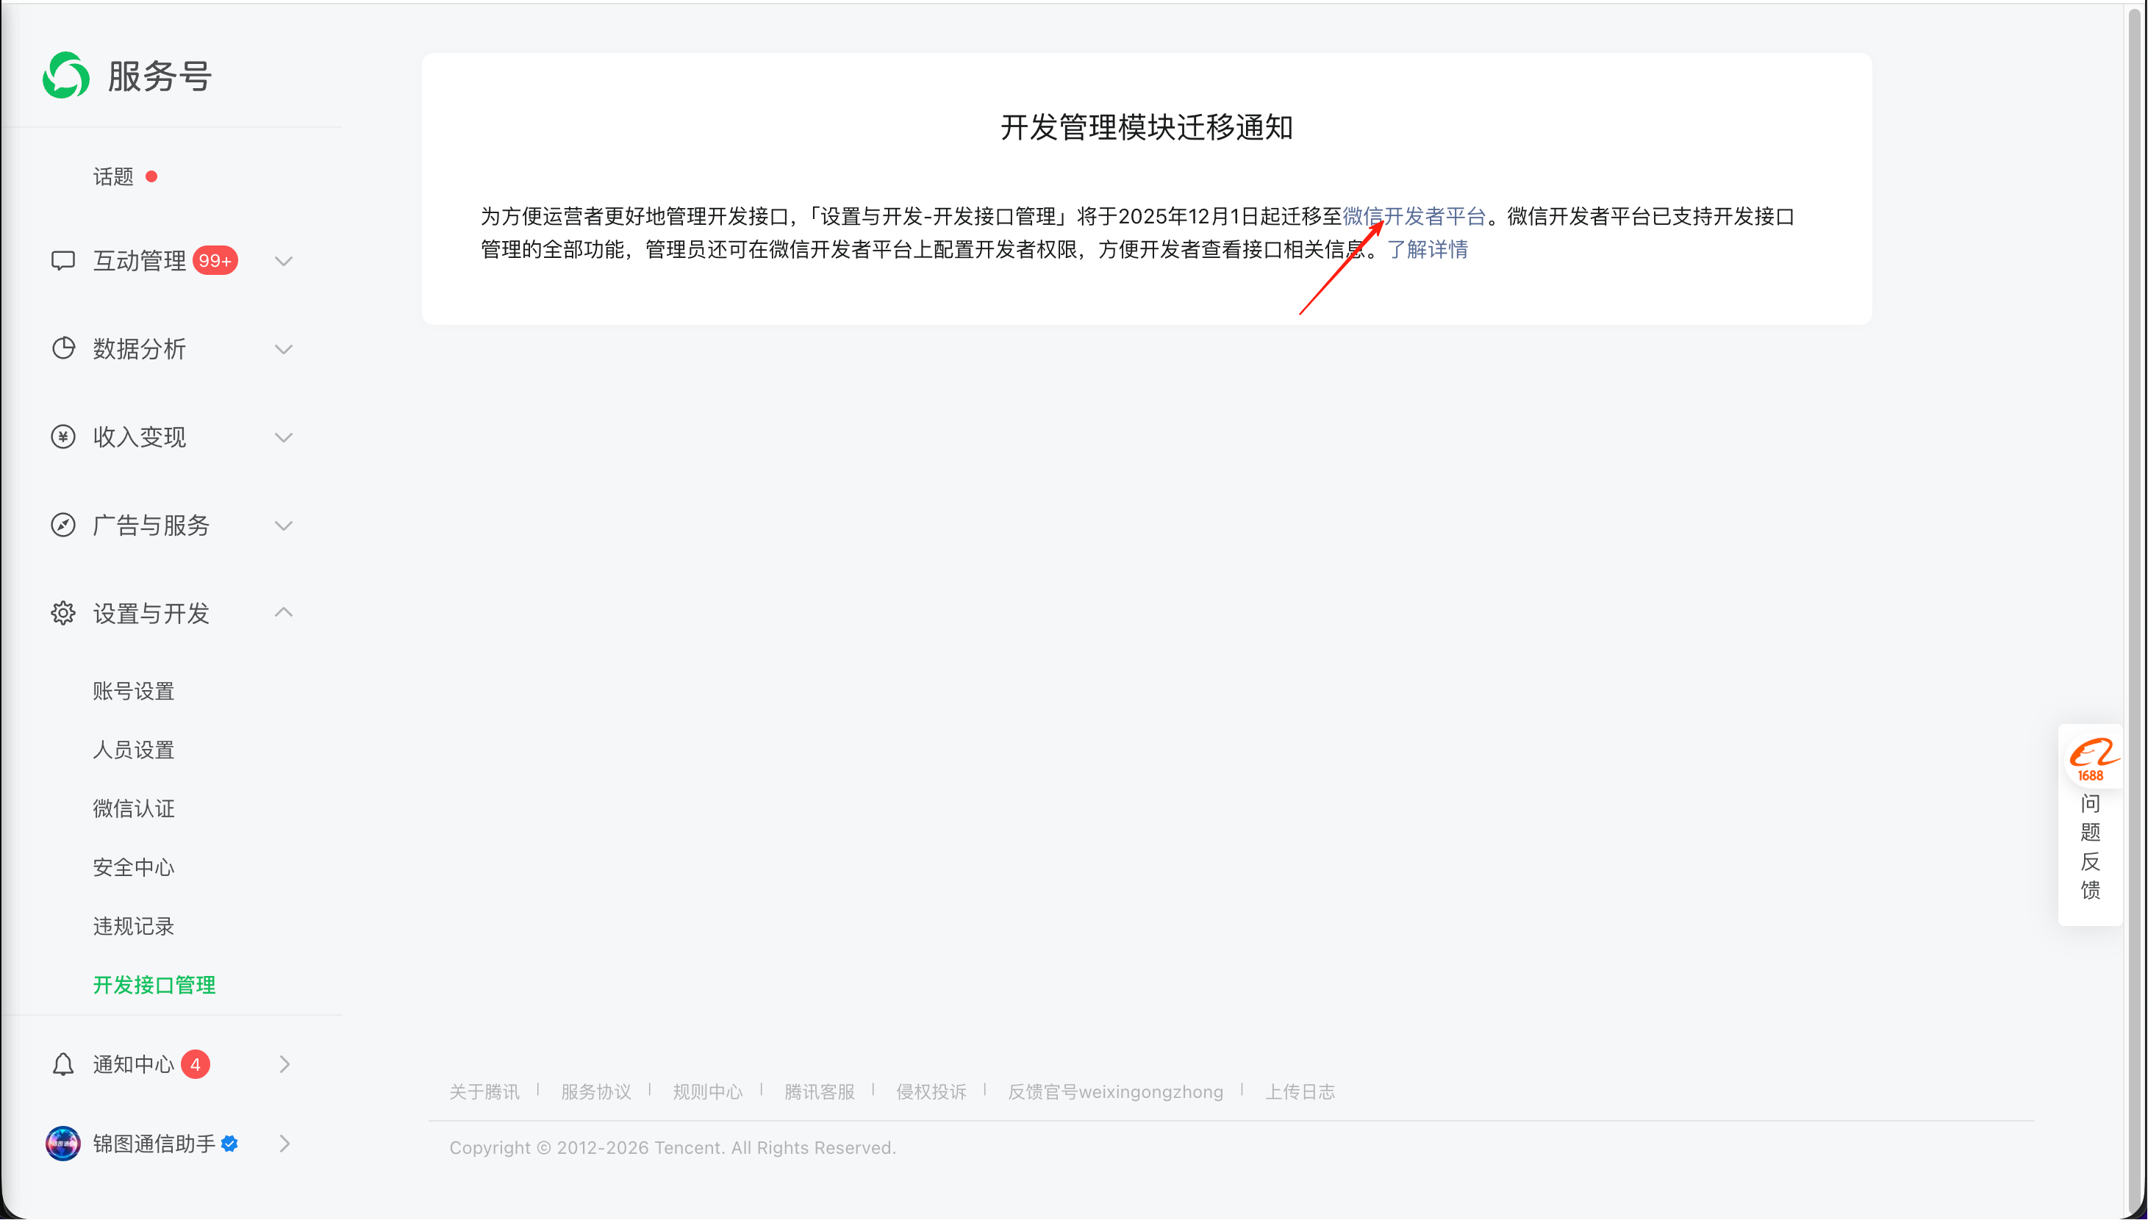Click the 服务号 title text

(160, 76)
